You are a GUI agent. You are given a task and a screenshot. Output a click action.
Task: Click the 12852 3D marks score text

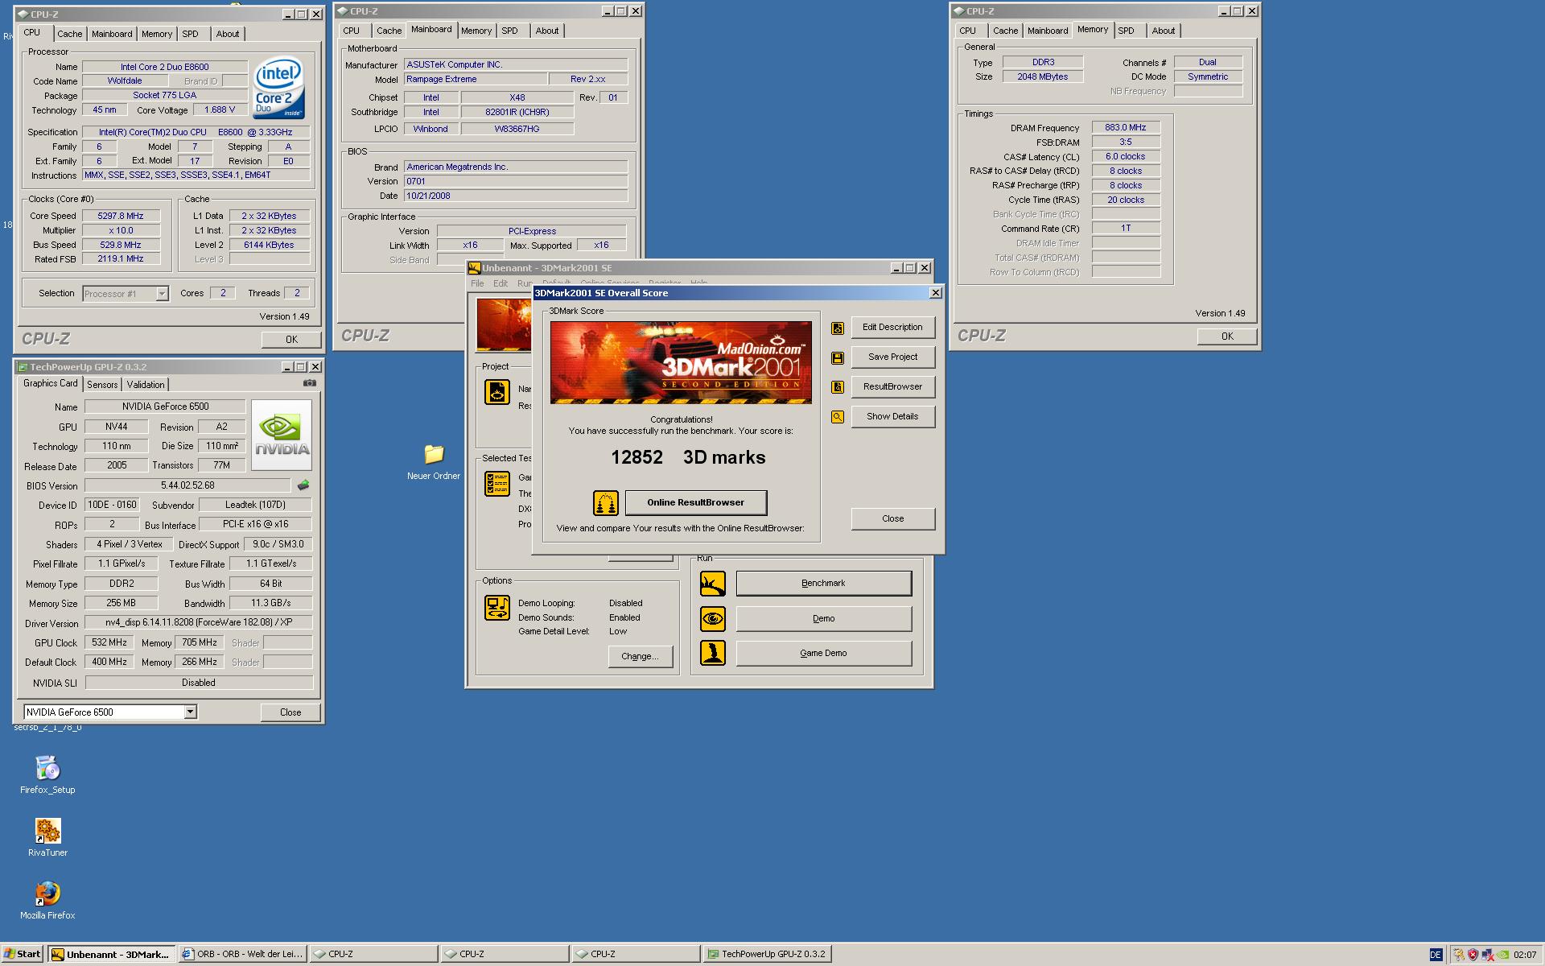(x=687, y=458)
